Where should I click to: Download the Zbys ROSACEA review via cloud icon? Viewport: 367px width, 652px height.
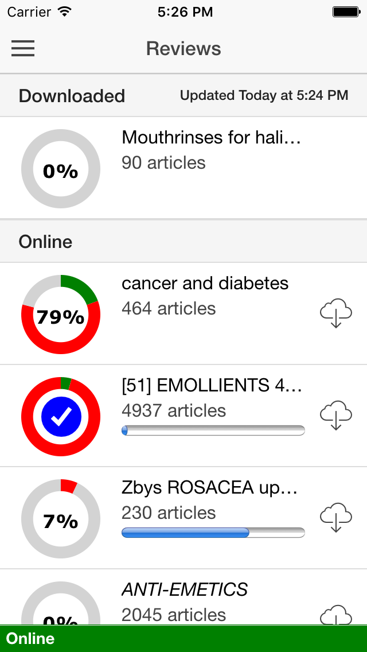pos(336,517)
